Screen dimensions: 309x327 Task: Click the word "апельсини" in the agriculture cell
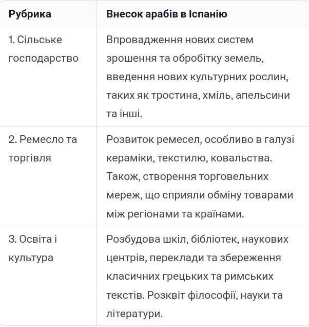coord(263,95)
